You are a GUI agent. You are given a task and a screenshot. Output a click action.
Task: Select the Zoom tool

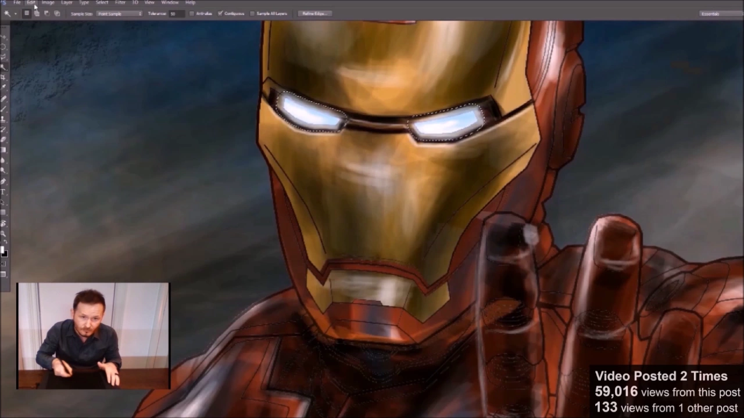tap(4, 233)
